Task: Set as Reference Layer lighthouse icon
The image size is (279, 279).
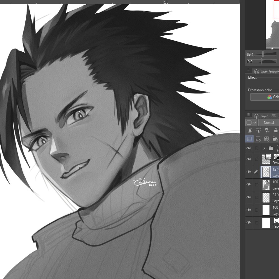Action: pos(259,130)
